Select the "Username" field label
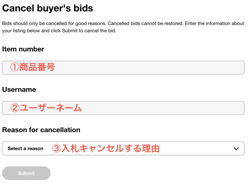 pos(19,89)
